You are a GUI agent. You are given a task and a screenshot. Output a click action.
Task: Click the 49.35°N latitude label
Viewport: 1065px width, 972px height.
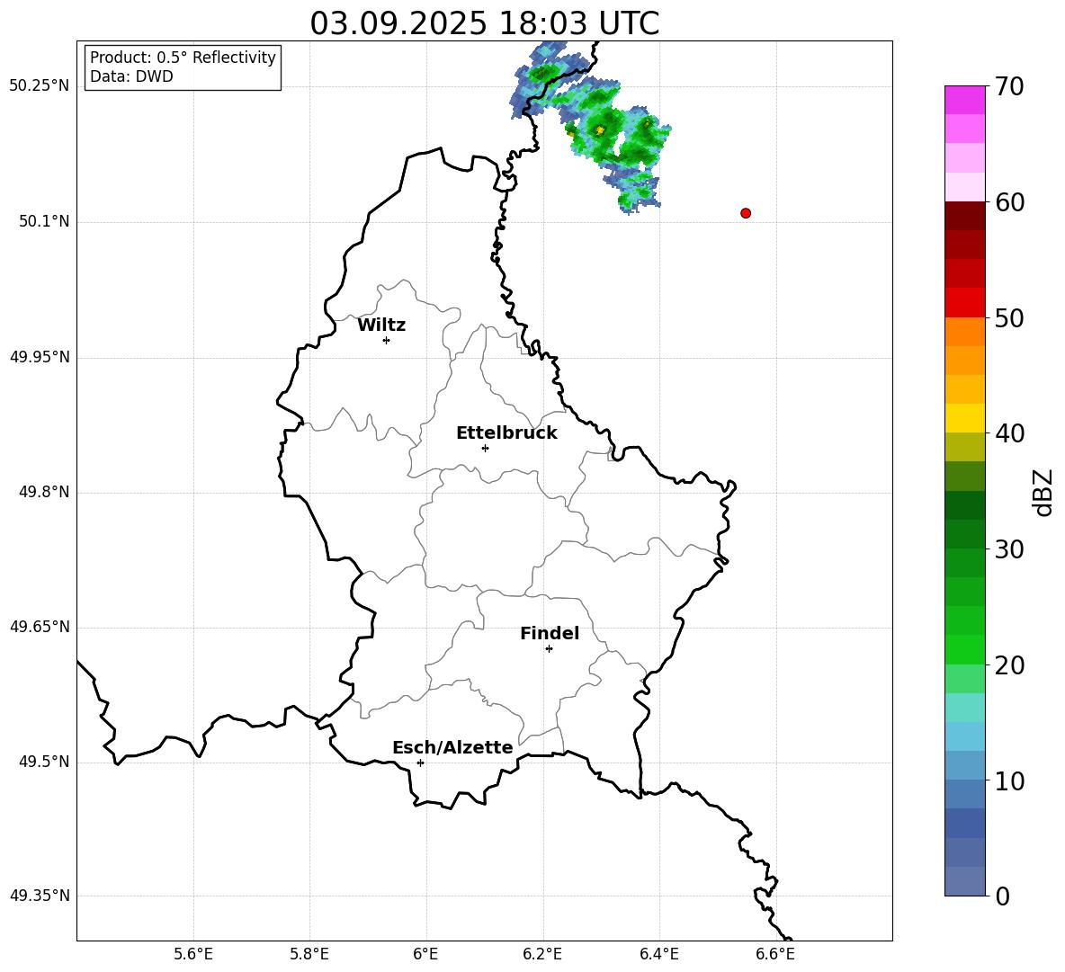[40, 896]
